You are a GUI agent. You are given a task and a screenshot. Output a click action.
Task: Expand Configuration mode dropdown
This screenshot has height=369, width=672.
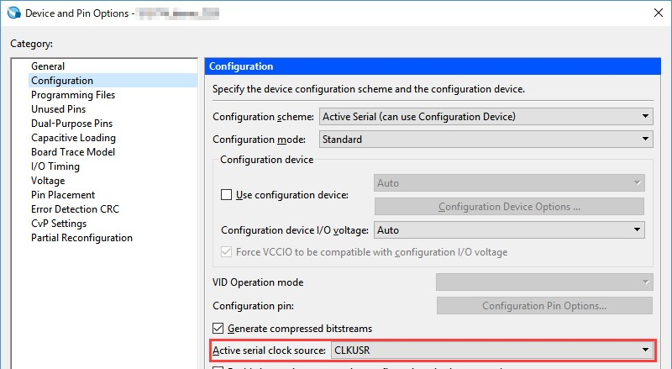click(x=486, y=139)
